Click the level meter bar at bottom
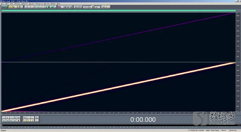The image size is (241, 132). click(x=121, y=126)
